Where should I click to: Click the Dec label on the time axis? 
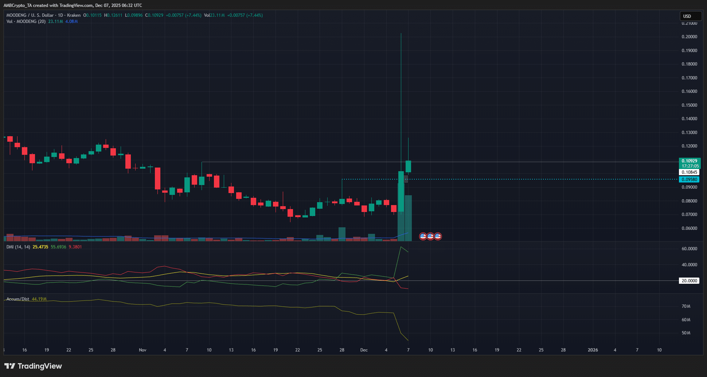pyautogui.click(x=364, y=350)
